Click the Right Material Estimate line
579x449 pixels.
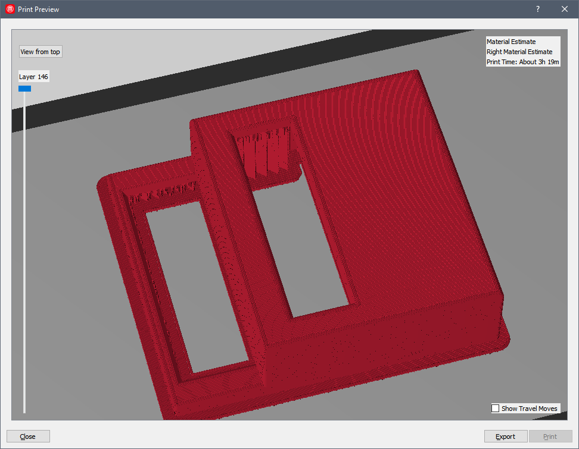[519, 52]
